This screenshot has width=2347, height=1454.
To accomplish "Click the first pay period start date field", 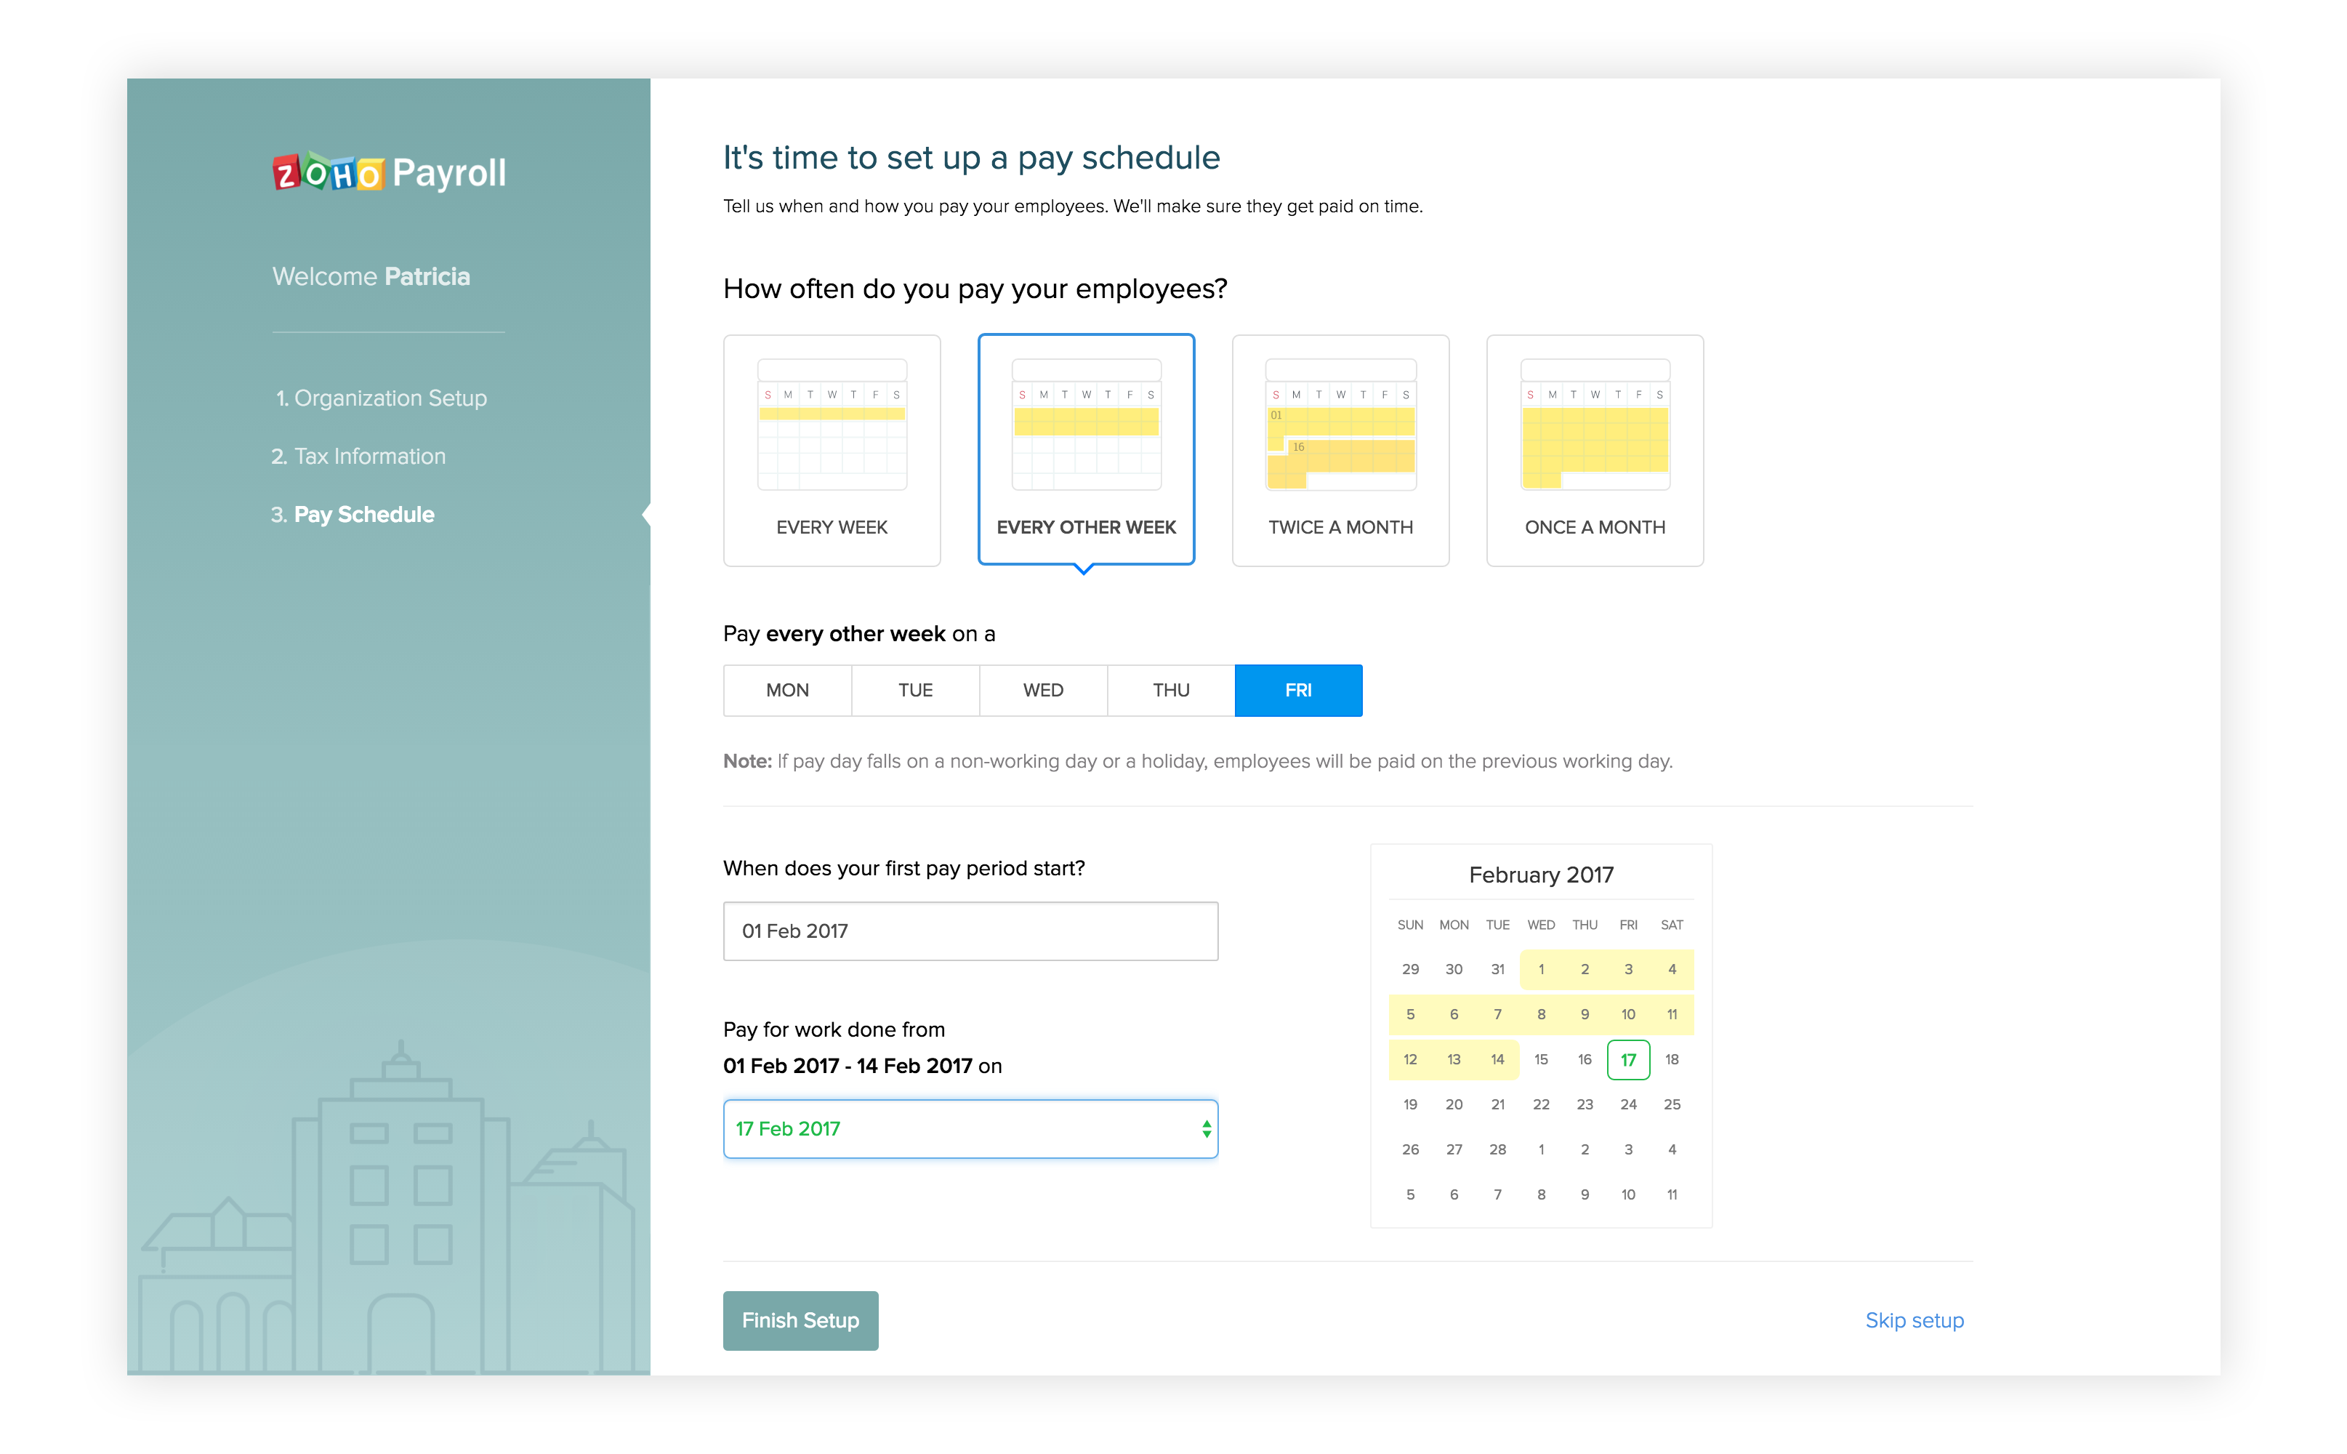I will [x=969, y=930].
